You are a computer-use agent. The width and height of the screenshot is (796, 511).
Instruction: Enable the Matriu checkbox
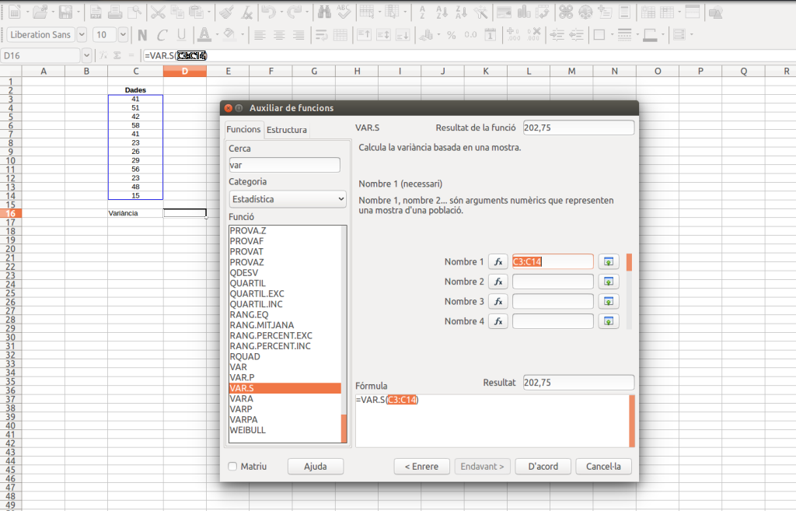tap(233, 467)
